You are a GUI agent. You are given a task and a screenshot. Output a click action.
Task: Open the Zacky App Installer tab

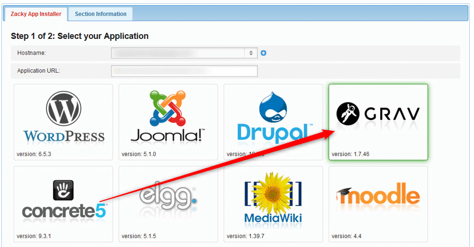[x=36, y=14]
